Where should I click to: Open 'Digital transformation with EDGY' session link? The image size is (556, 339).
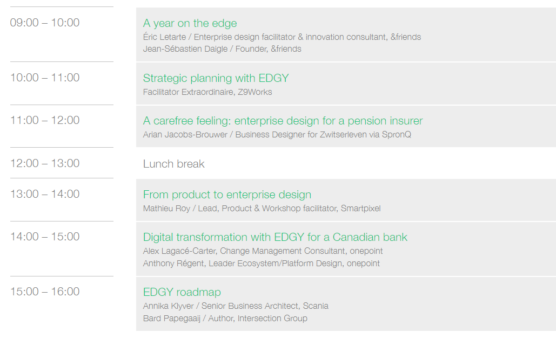click(275, 237)
